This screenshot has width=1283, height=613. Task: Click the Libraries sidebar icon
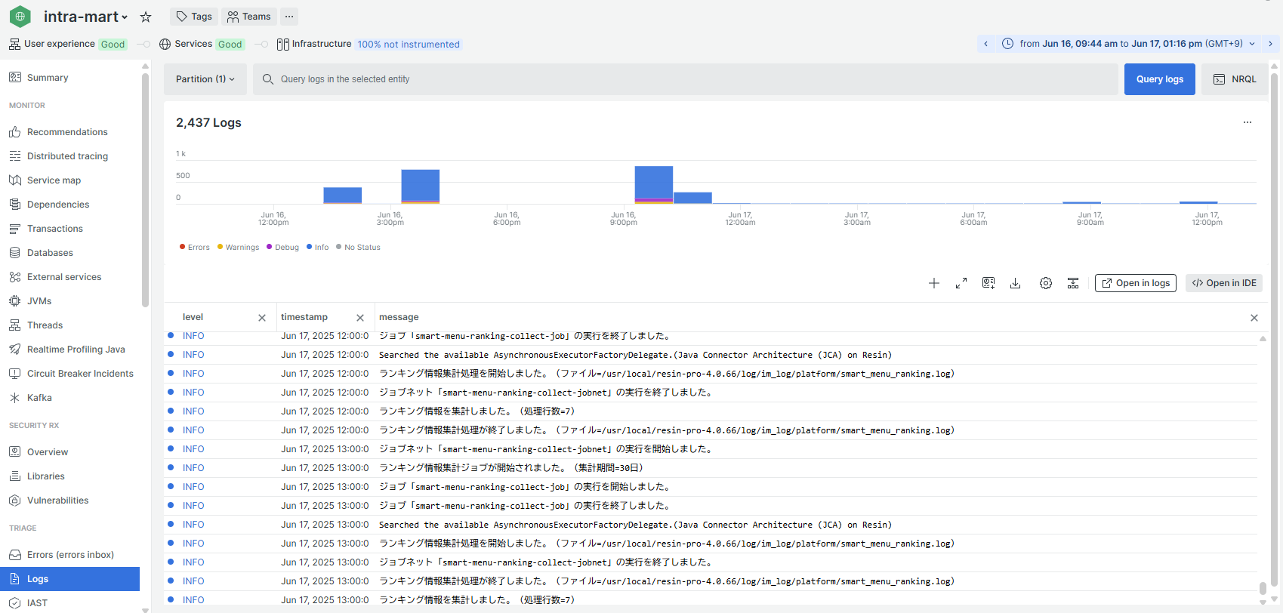pyautogui.click(x=14, y=476)
